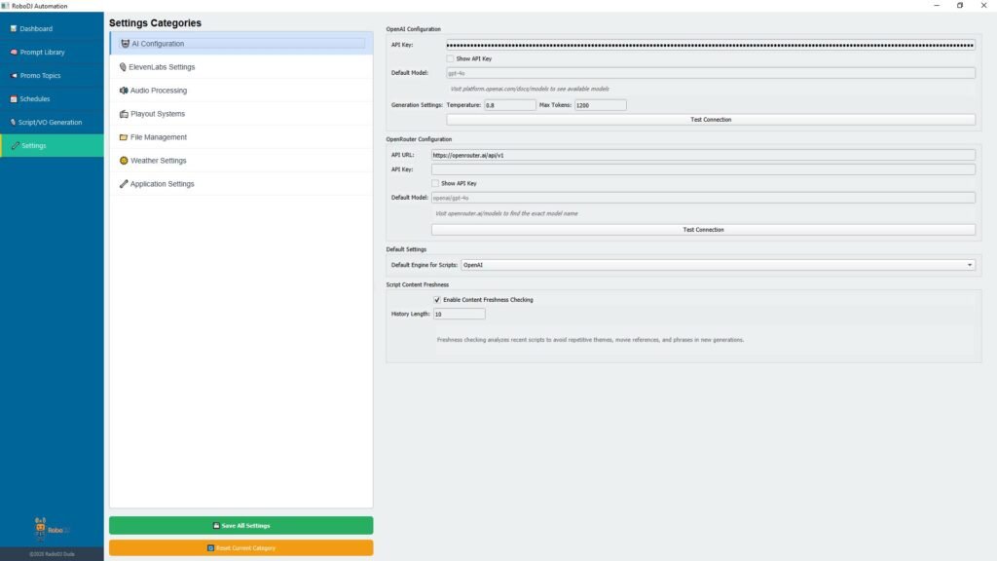Open Promo Topics via its megaphone icon
The height and width of the screenshot is (561, 997).
(14, 75)
